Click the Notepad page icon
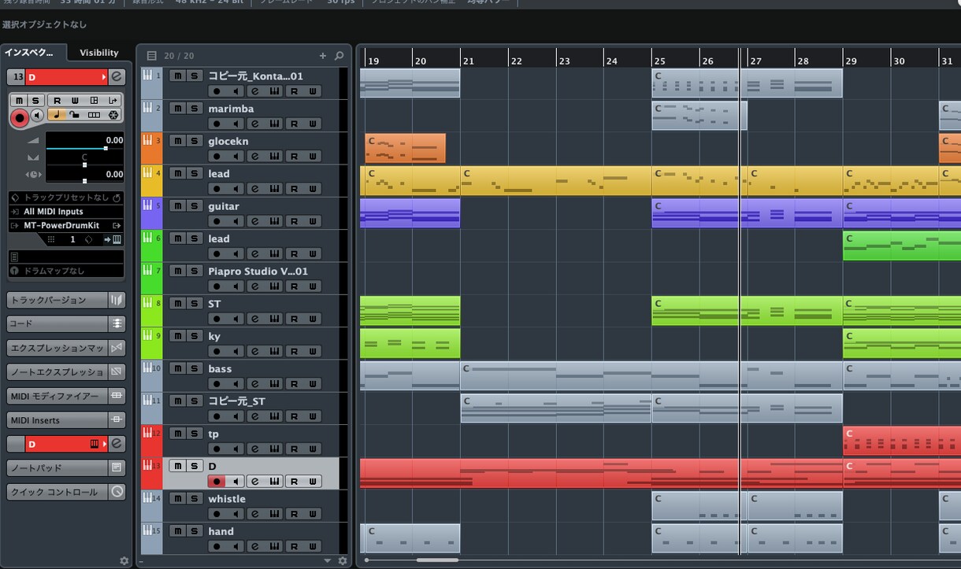Image resolution: width=961 pixels, height=569 pixels. (x=117, y=467)
